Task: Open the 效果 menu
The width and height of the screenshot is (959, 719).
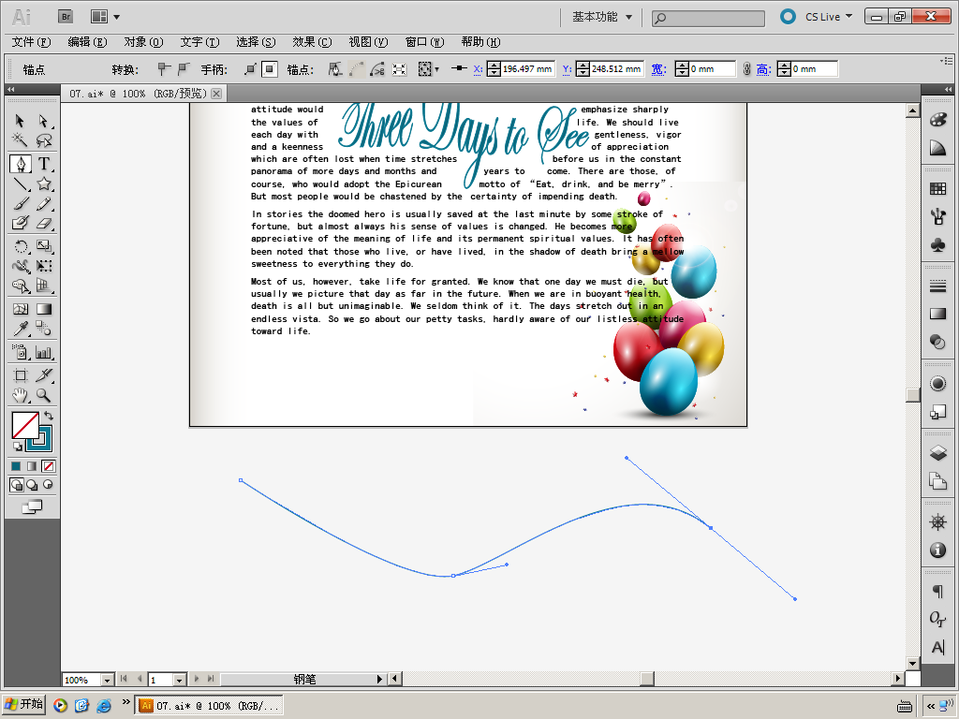Action: [x=312, y=41]
